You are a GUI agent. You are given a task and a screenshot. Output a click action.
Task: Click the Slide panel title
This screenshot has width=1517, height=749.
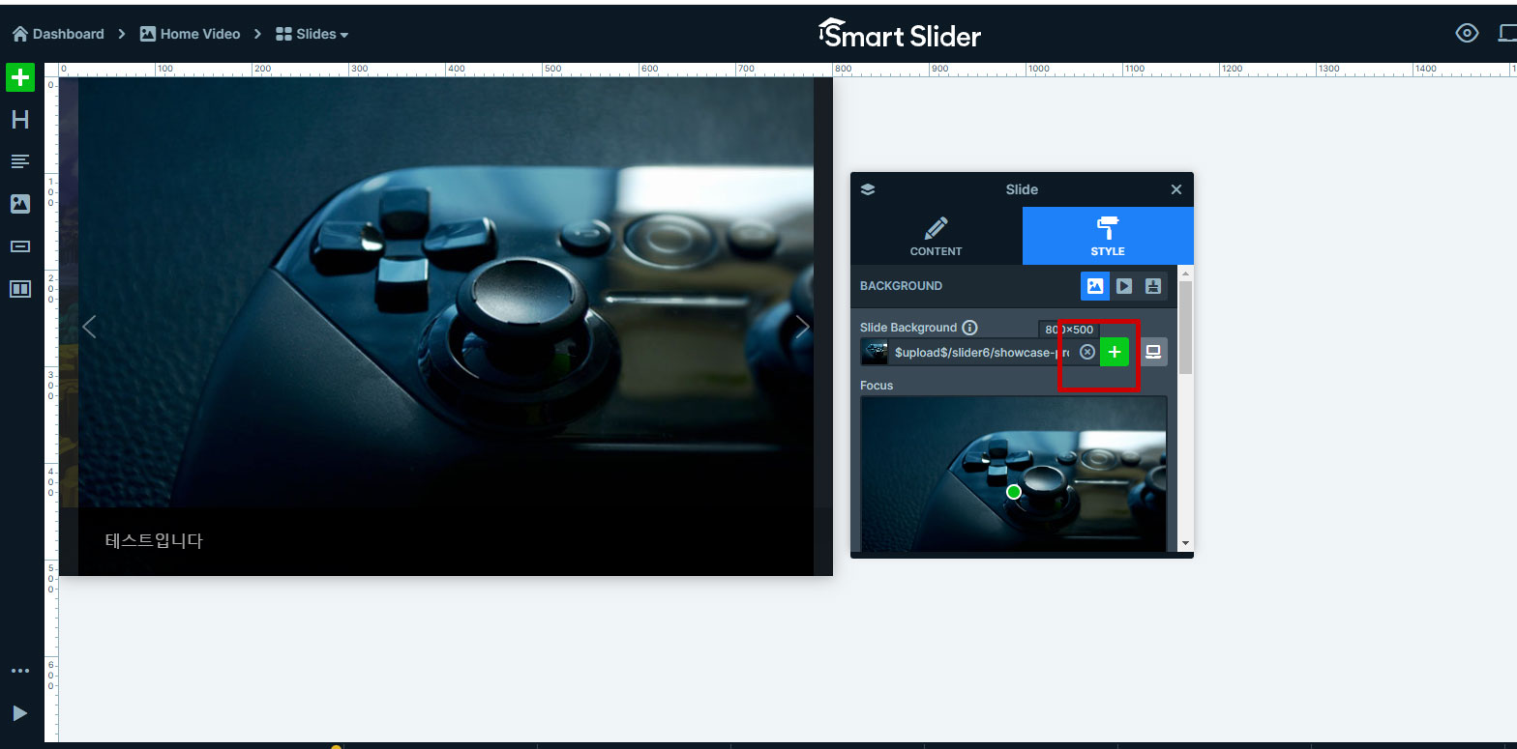(x=1022, y=189)
